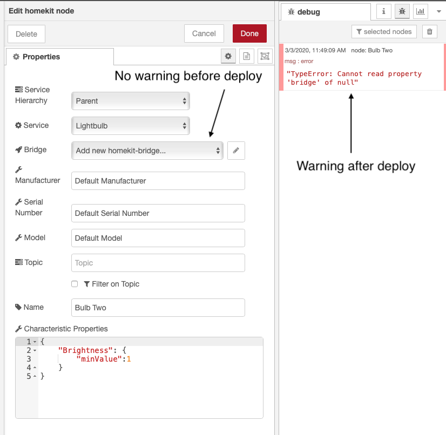Screen dimensions: 446x435
Task: Open Service Hierarchy dropdown set to Parent
Action: [x=131, y=101]
